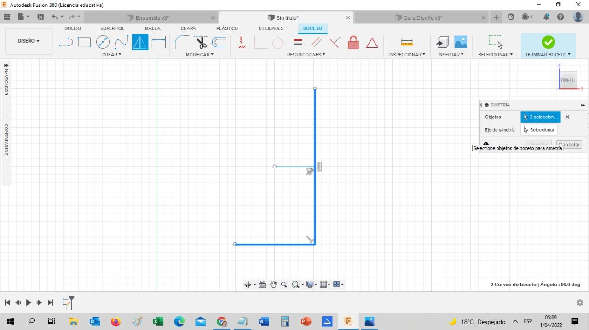Open the extensions icon next to new tab
The width and height of the screenshot is (589, 330).
pos(511,17)
